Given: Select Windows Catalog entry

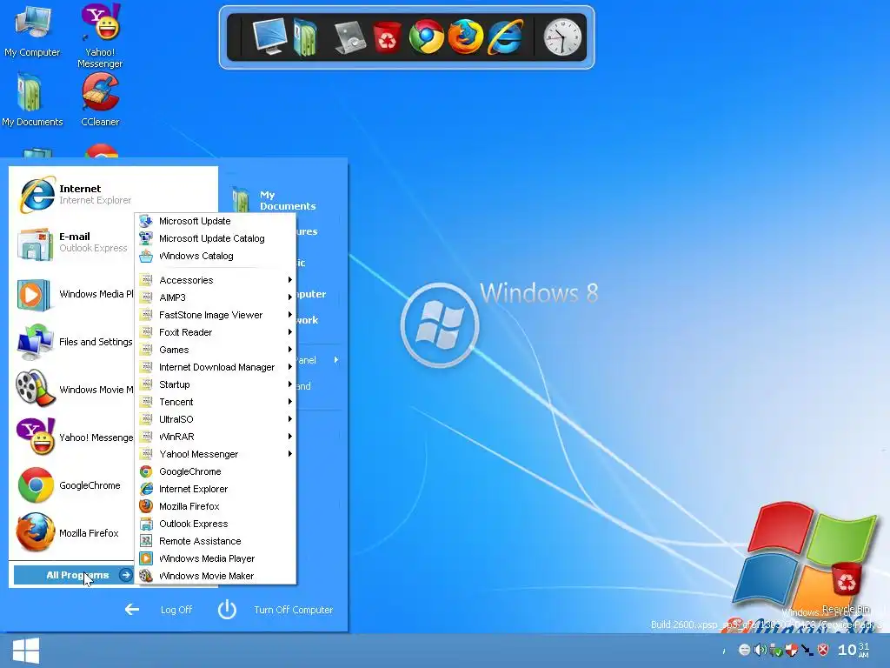Looking at the screenshot, I should click(x=216, y=256).
